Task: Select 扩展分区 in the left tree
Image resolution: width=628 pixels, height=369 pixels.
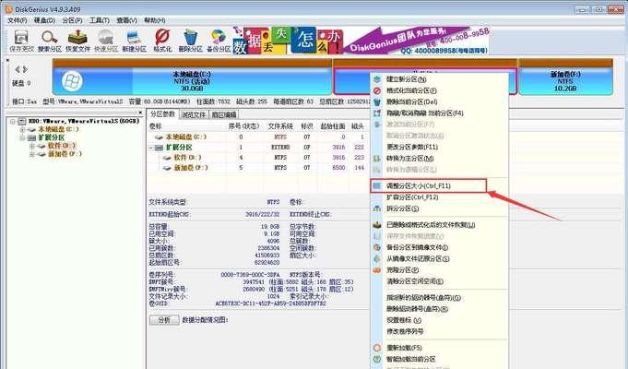Action: [x=52, y=137]
